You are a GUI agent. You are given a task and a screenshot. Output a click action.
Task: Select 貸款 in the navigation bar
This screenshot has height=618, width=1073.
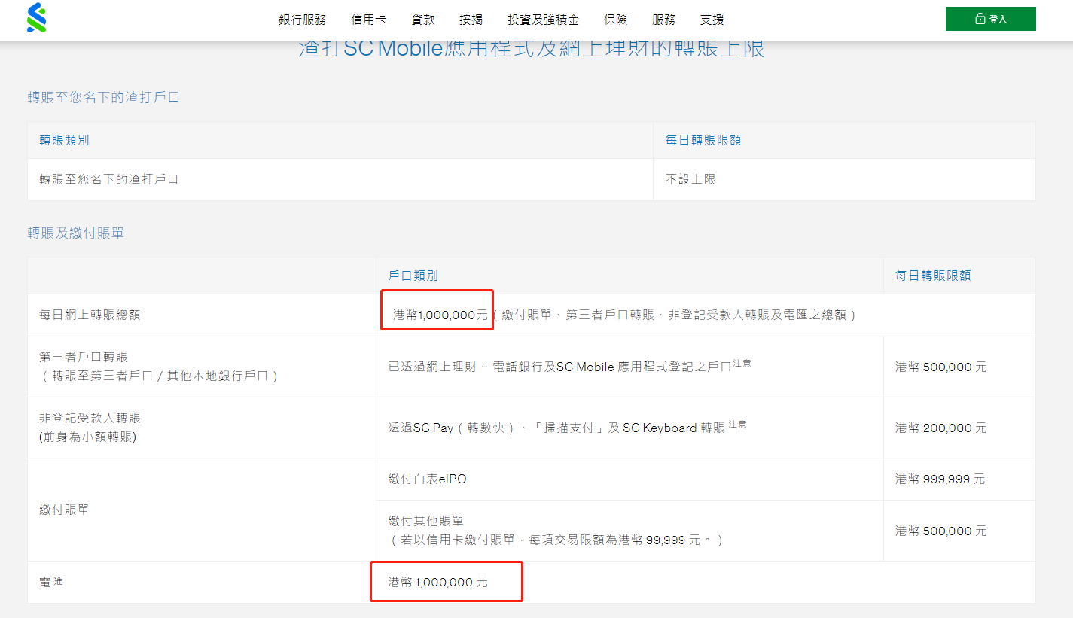(422, 20)
